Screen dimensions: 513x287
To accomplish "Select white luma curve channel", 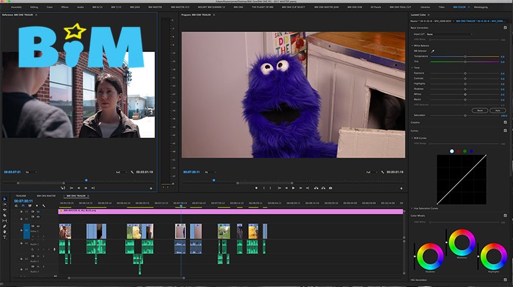I will [x=452, y=151].
